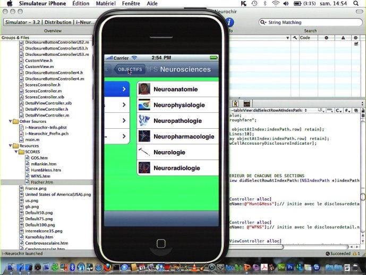Click the blue Info button in Xcode
This screenshot has width=366, height=275.
pyautogui.click(x=229, y=22)
